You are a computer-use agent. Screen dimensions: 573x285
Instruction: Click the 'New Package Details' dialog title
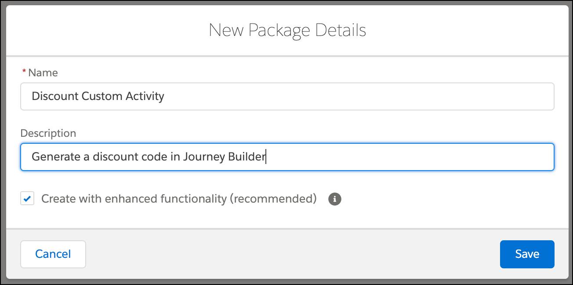click(287, 30)
